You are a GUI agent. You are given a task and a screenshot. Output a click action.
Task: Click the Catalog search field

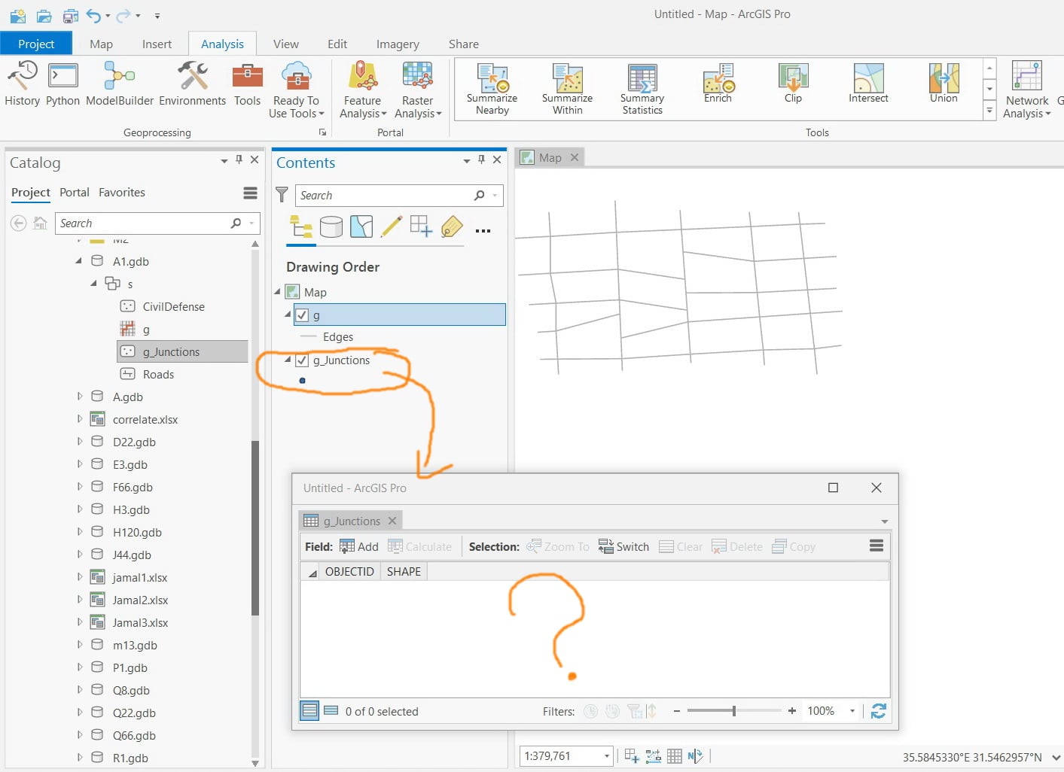pyautogui.click(x=157, y=223)
